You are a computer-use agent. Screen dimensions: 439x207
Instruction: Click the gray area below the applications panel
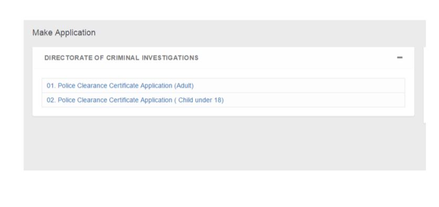[224, 143]
